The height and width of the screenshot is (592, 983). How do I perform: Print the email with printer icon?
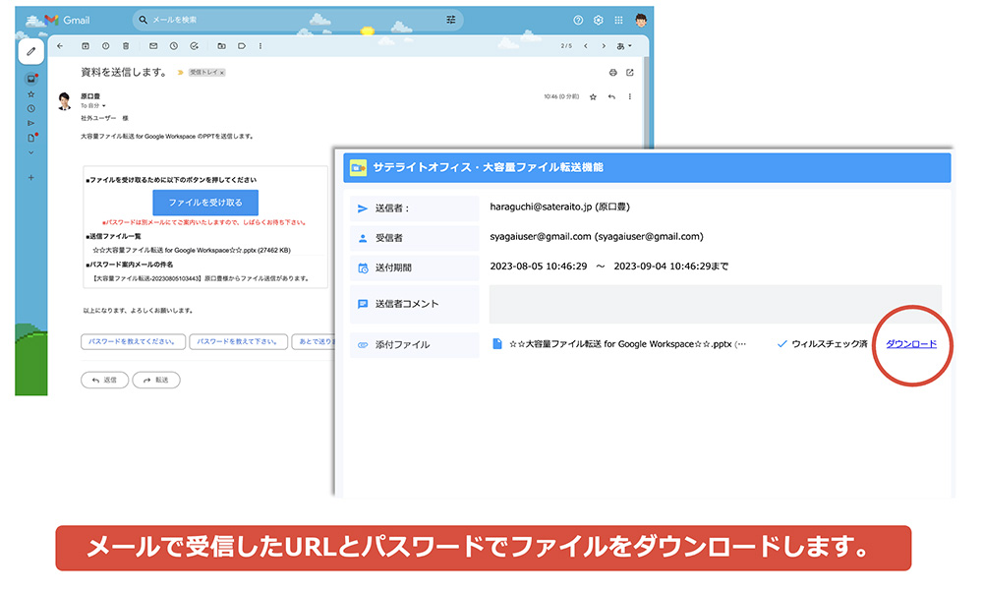612,73
